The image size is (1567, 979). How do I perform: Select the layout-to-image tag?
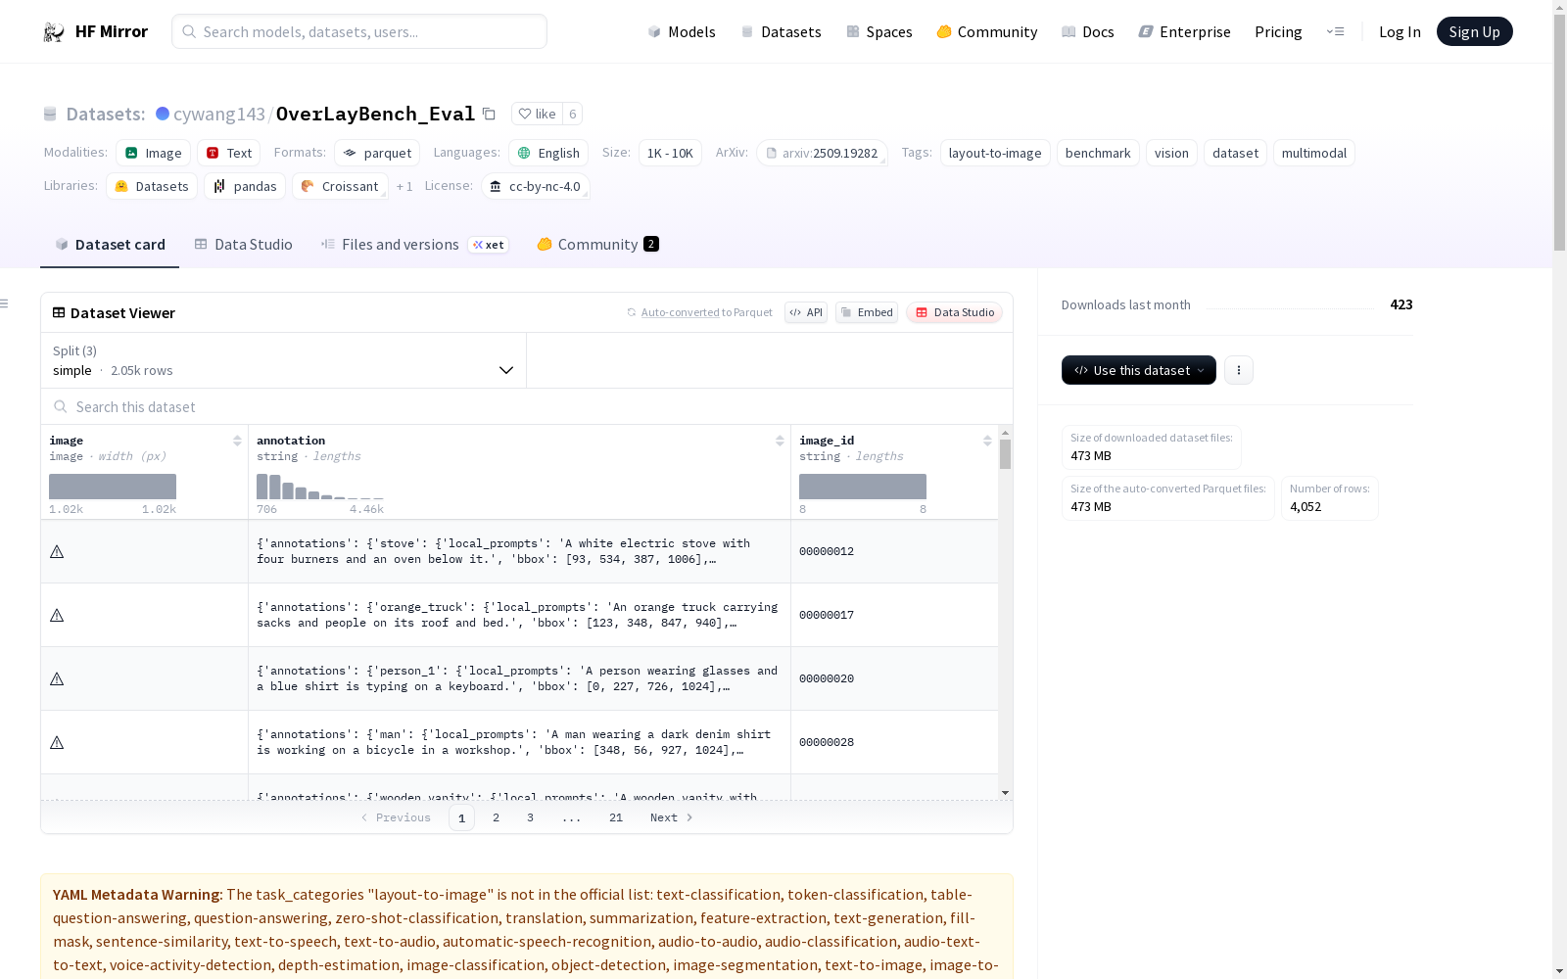tap(995, 153)
